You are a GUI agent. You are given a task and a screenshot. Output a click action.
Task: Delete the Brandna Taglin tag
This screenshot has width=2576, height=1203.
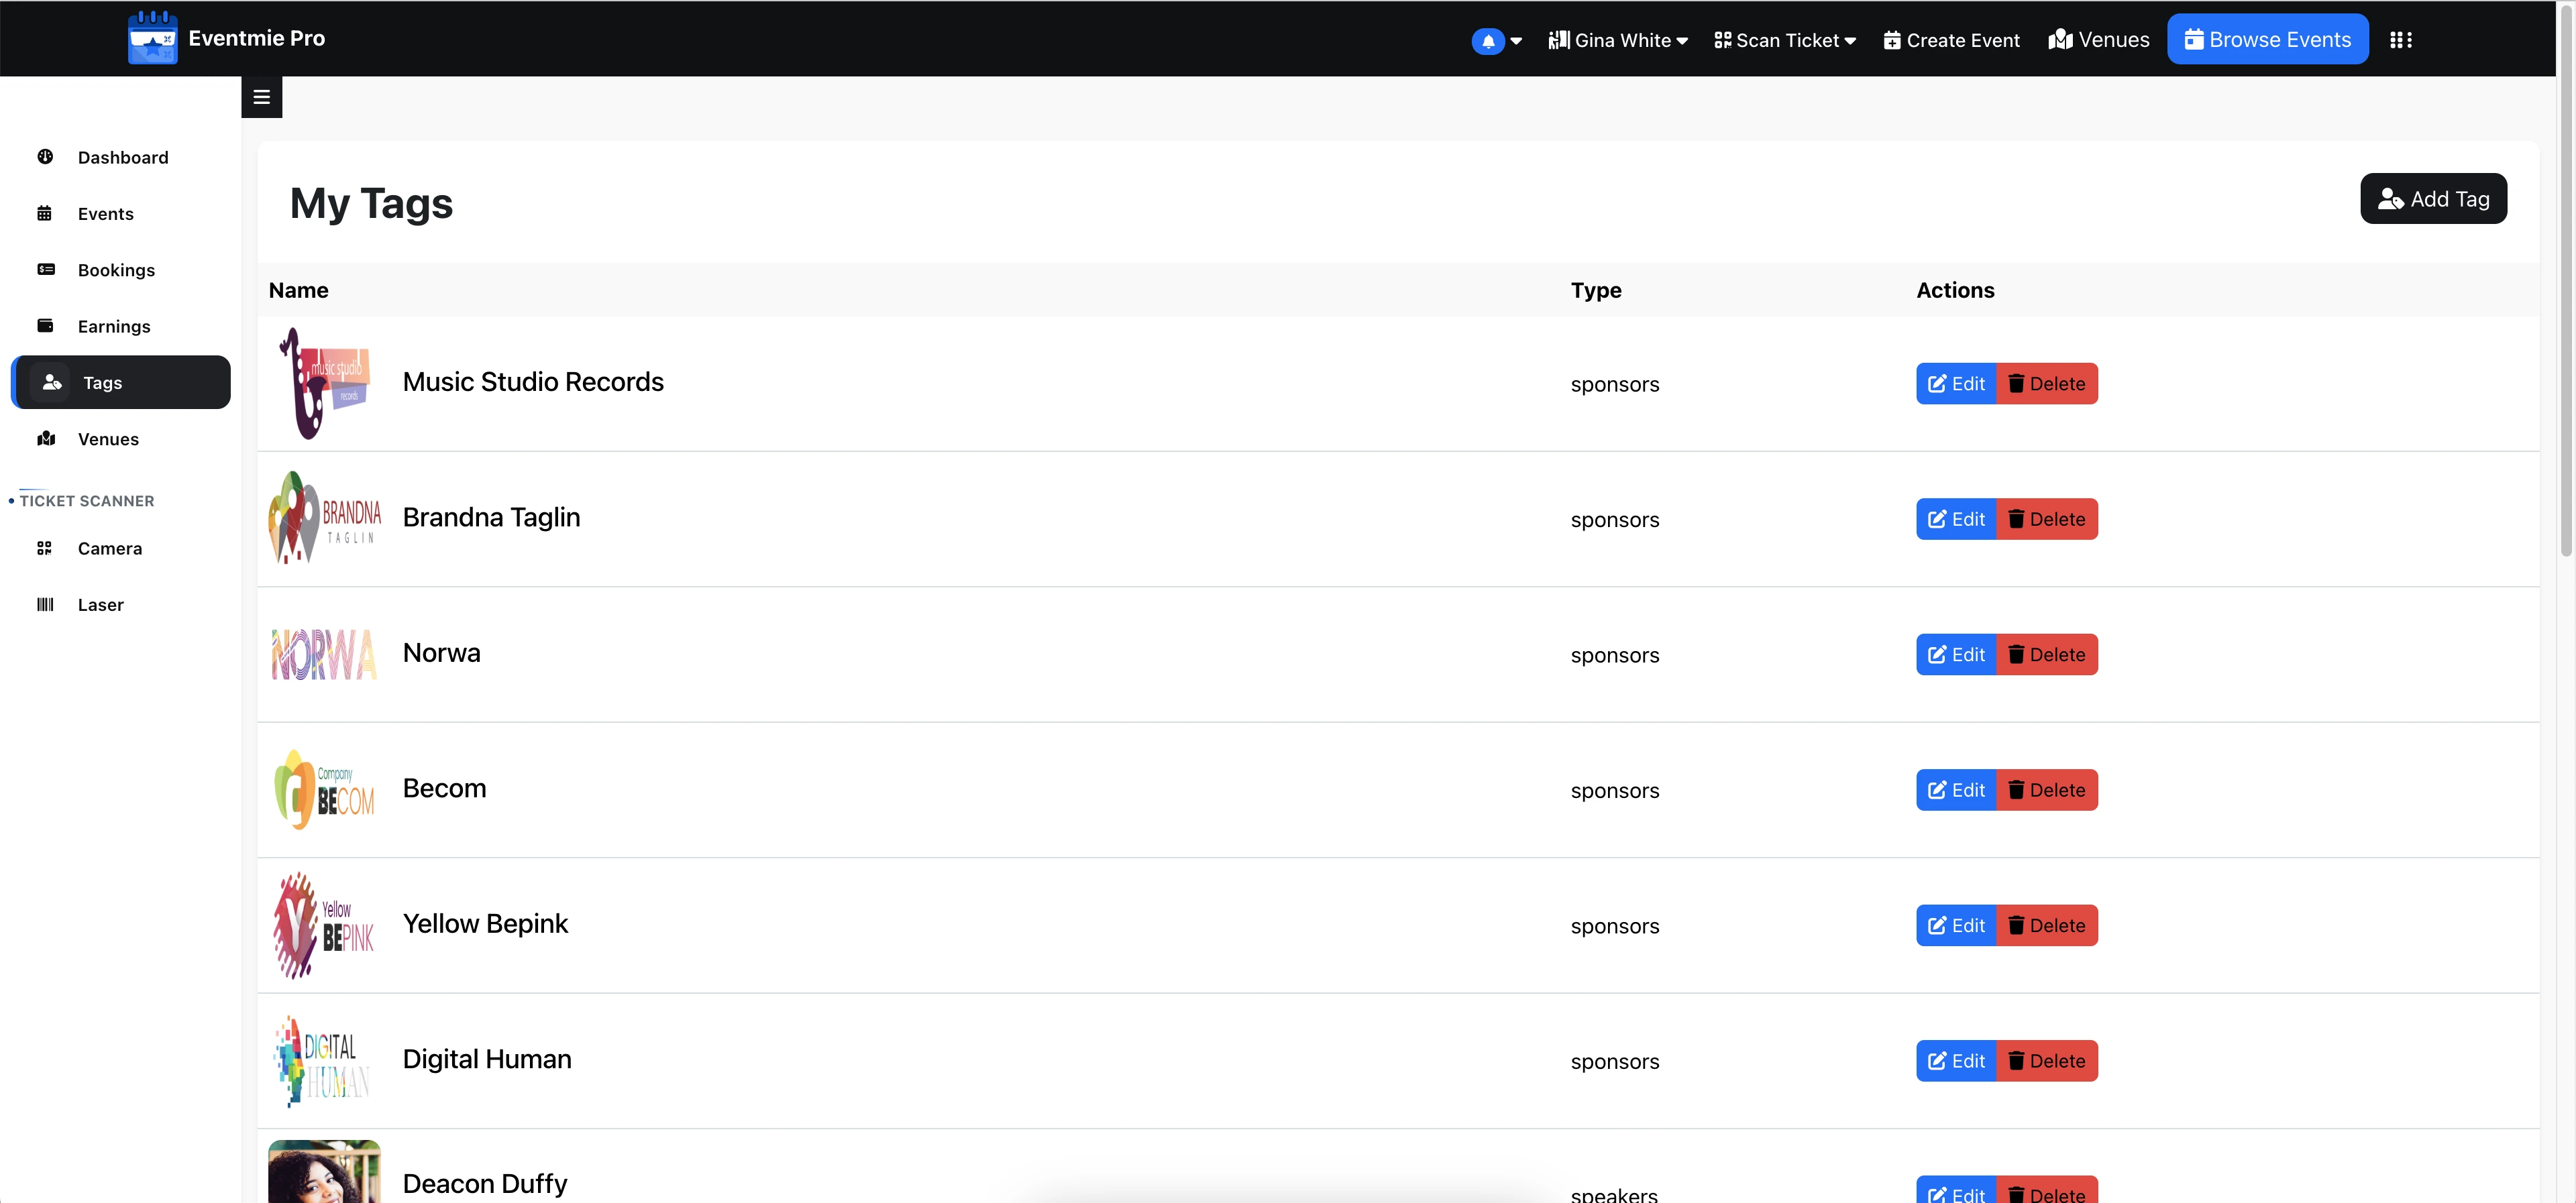pos(2047,519)
